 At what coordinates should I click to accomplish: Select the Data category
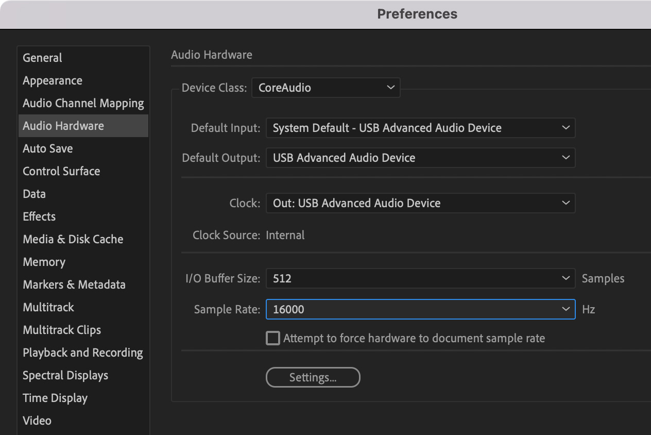[83, 194]
